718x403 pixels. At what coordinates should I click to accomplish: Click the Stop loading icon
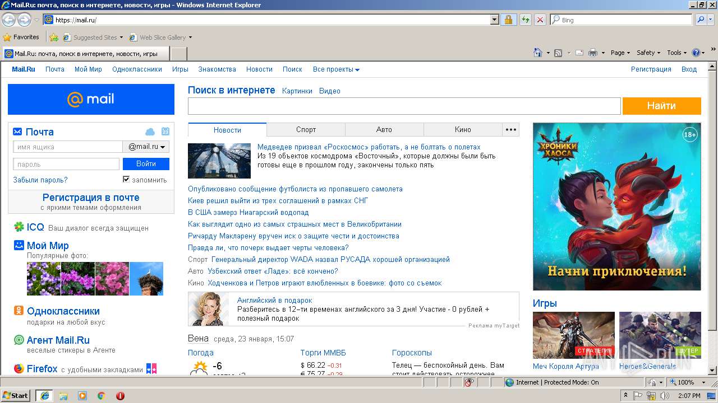click(540, 20)
